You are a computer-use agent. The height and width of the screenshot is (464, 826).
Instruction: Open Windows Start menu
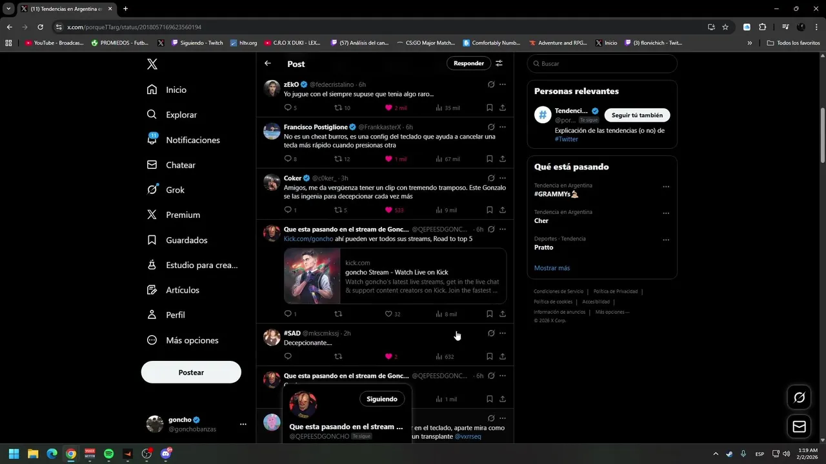click(14, 454)
